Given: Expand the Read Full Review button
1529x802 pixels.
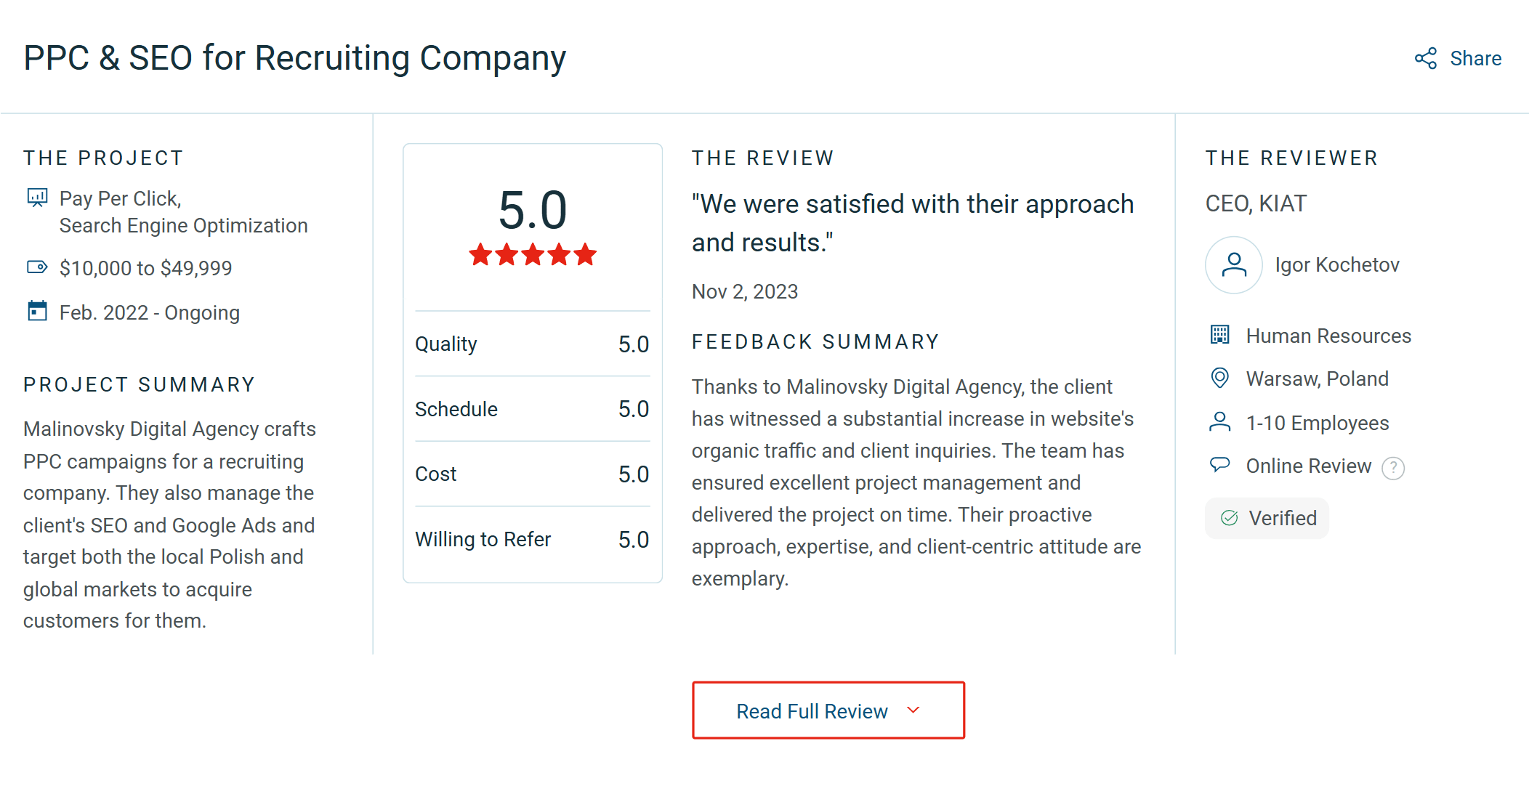Looking at the screenshot, I should tap(828, 710).
